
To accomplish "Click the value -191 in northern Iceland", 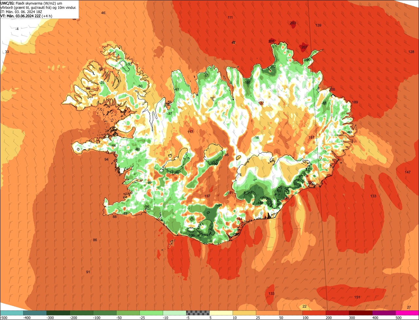I will 247,82.
